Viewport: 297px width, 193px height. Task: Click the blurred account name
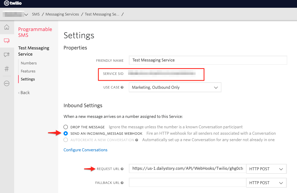13,14
